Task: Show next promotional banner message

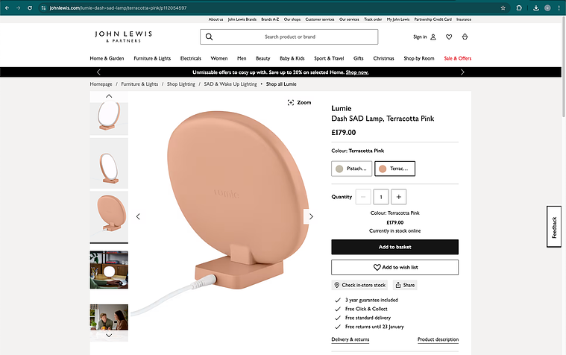Action: pos(462,72)
